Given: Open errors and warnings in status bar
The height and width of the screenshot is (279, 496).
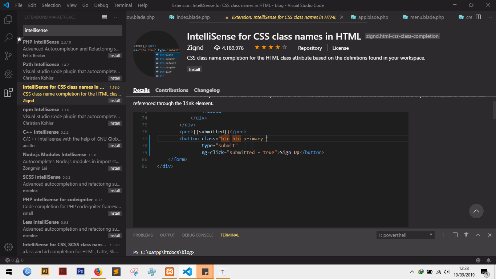Looking at the screenshot, I should 15,260.
